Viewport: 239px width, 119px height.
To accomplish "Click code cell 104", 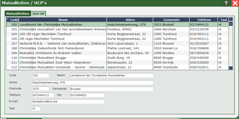I will 13,34.
